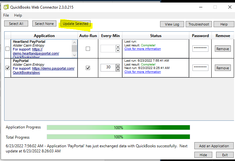
Task: Click the Add an Application button
Action: 214,146
